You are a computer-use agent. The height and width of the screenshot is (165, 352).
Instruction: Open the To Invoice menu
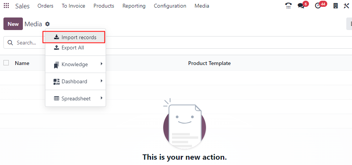[x=73, y=6]
